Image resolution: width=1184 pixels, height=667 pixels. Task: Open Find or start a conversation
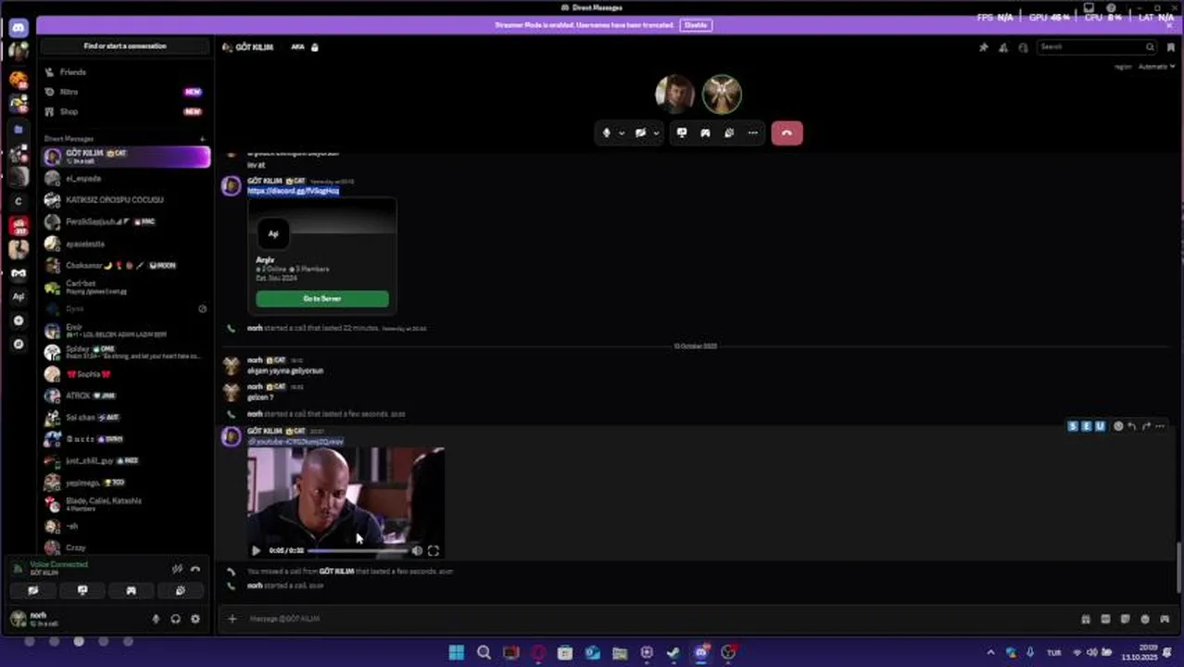125,46
